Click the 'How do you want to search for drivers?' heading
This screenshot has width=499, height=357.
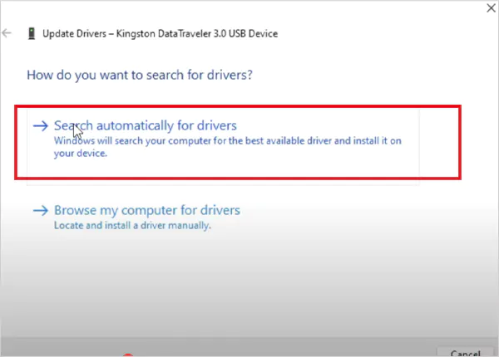click(x=140, y=76)
